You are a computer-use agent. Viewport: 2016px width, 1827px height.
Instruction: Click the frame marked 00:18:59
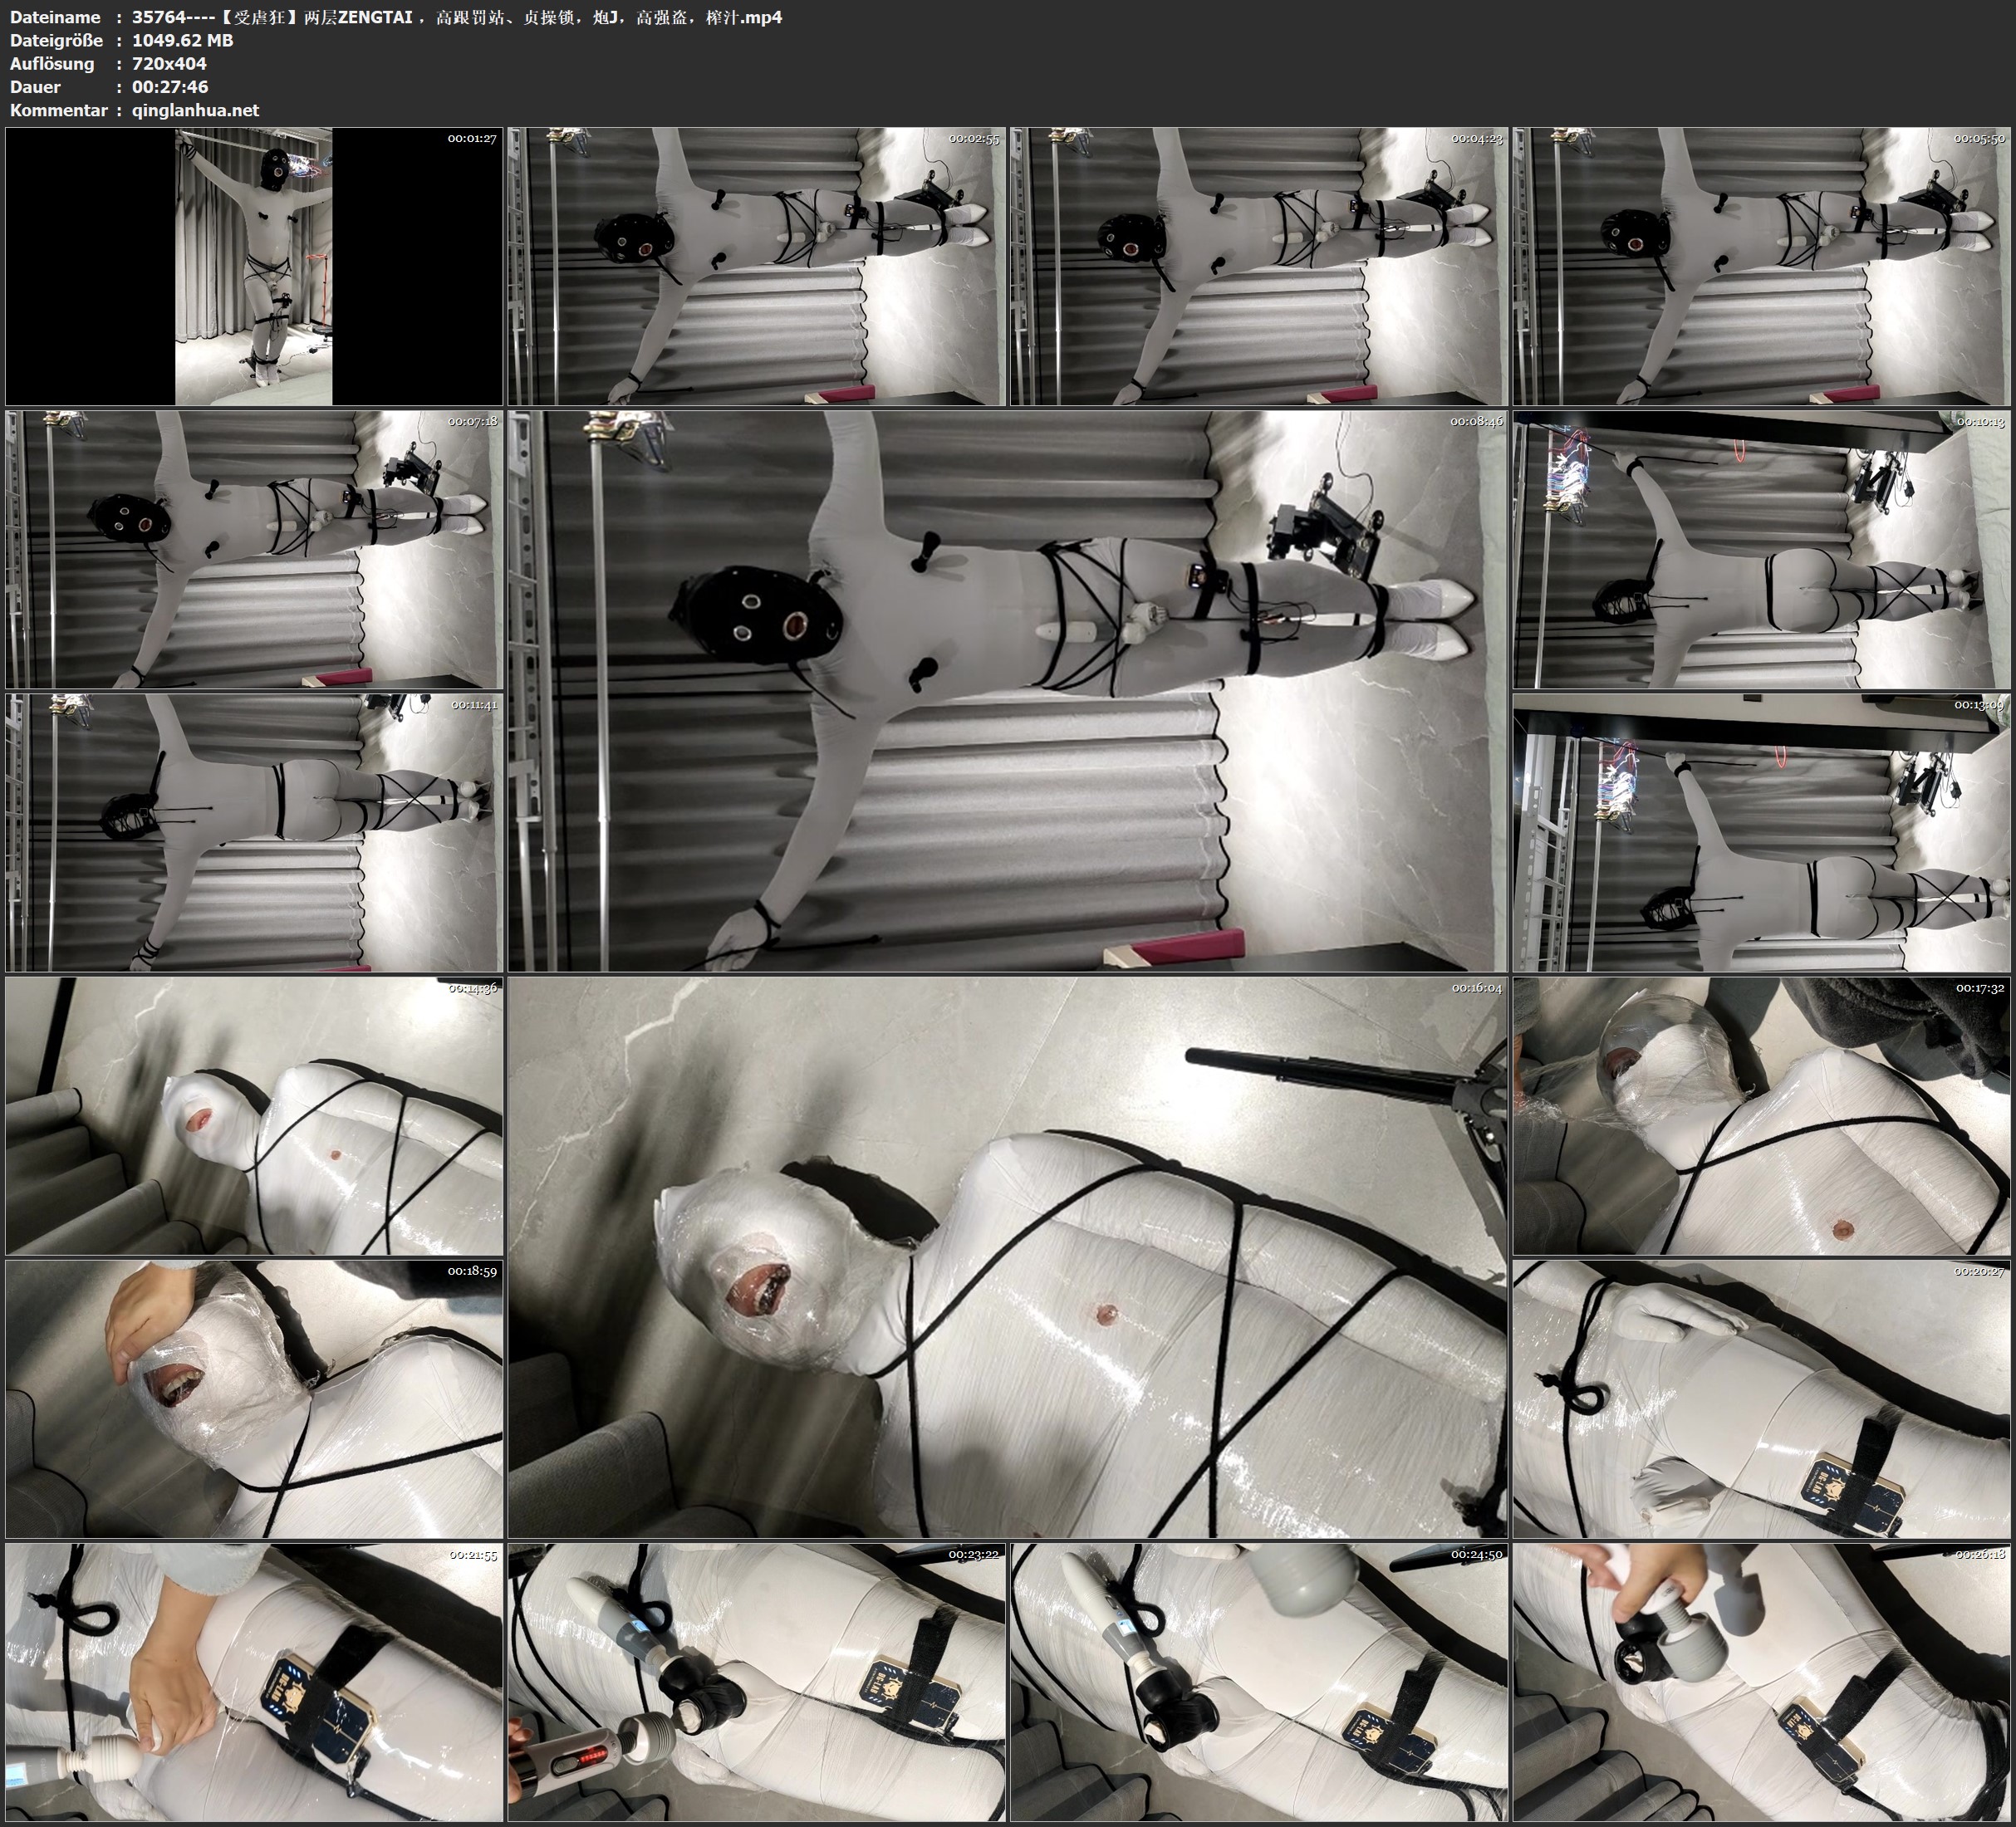[254, 1399]
